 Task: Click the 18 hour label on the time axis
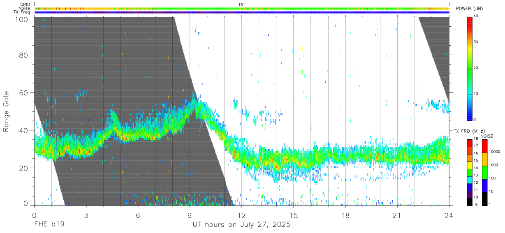tap(345, 215)
